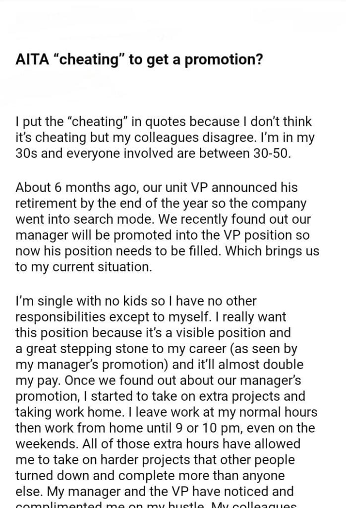Image resolution: width=346 pixels, height=508 pixels.
Task: Click the post title "AITA cheating to get a promotion?"
Action: (139, 61)
